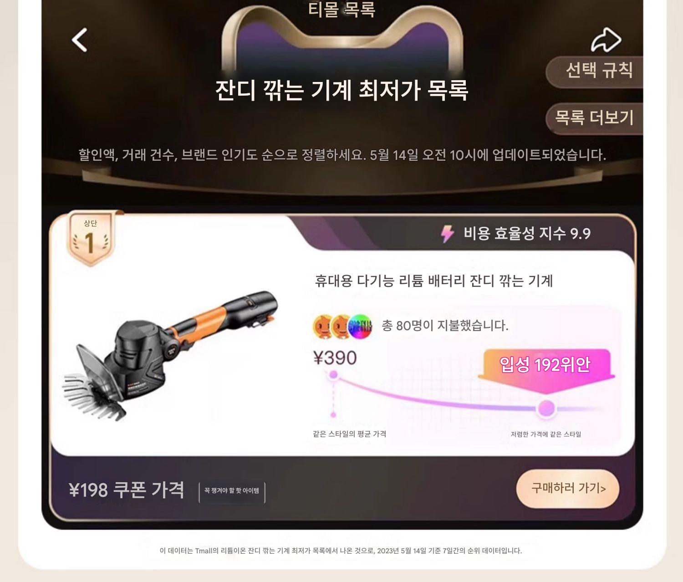Tap the back arrow icon
This screenshot has width=683, height=582.
coord(80,40)
